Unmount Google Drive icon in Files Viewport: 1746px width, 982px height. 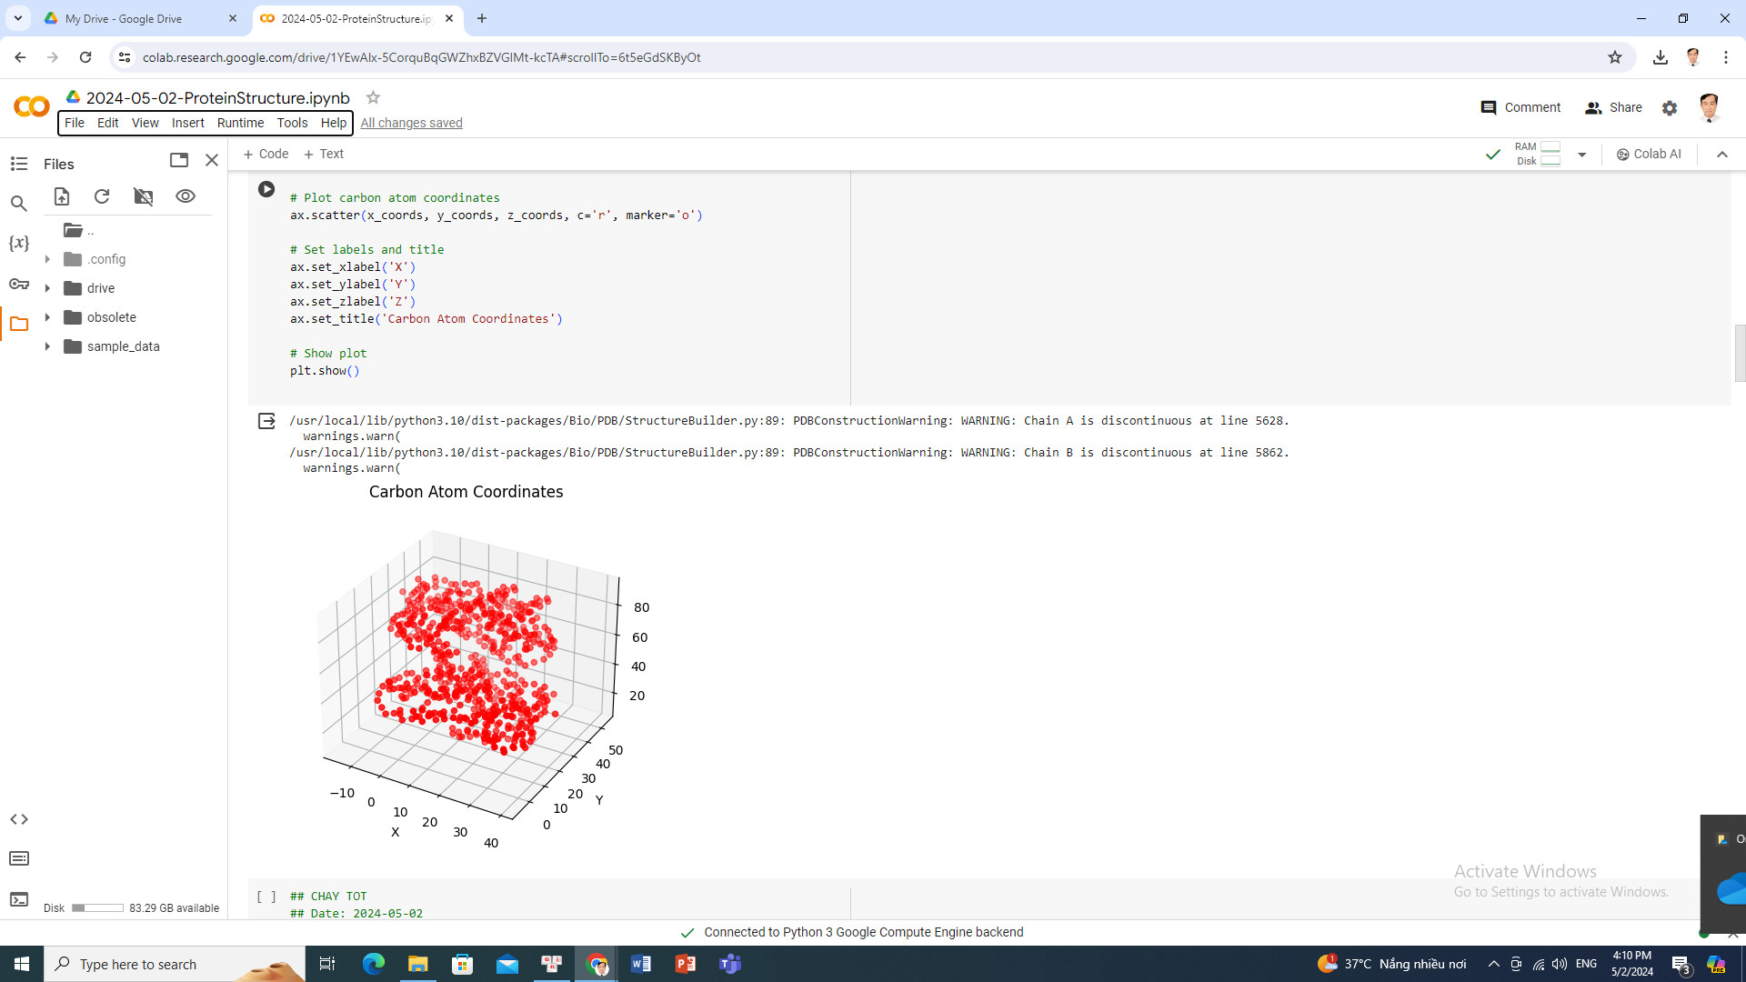[143, 196]
